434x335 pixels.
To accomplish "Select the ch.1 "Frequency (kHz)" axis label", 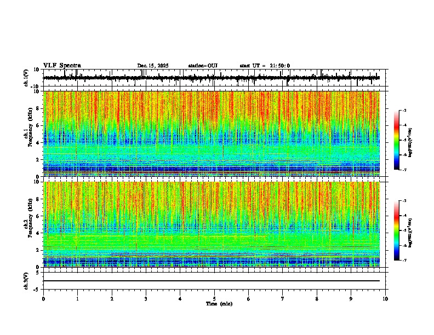I will [30, 128].
